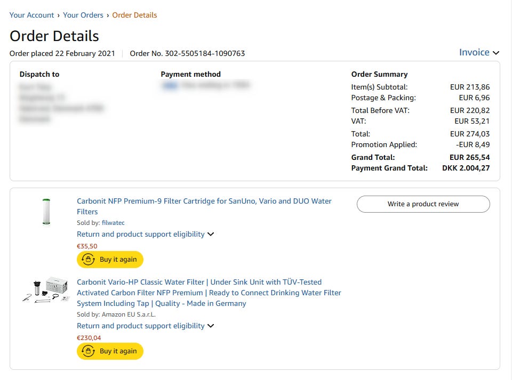
Task: Visit the filwatec seller page
Action: click(113, 223)
